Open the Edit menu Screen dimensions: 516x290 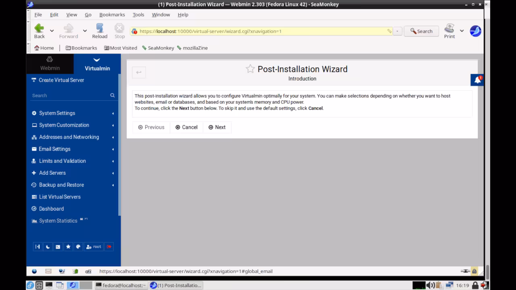tap(54, 14)
